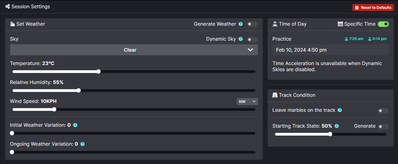Click the Generate Weather help icon
Viewport: 398px width, 164px height.
[241, 24]
